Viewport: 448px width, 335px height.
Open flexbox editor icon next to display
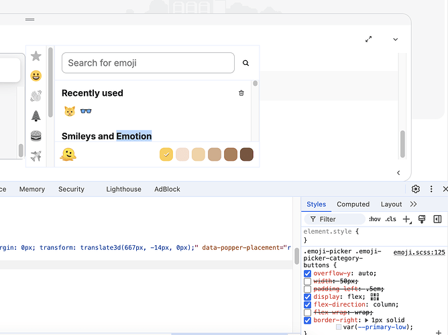(375, 297)
